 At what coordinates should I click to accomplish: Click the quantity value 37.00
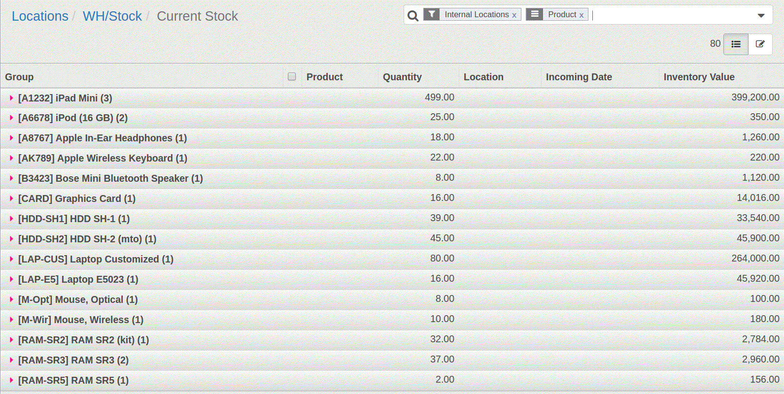[x=442, y=360]
